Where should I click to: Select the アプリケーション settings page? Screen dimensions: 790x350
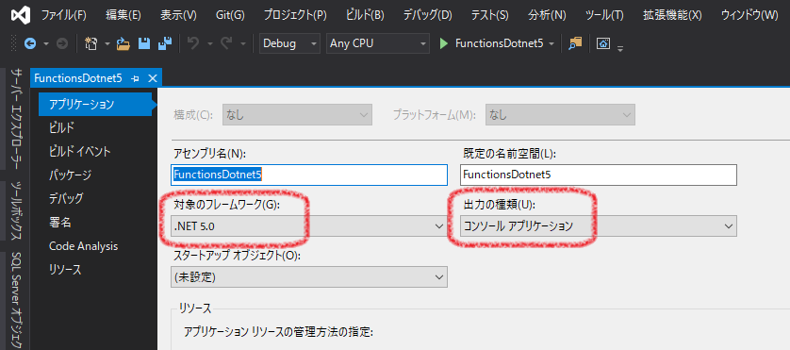pyautogui.click(x=95, y=105)
